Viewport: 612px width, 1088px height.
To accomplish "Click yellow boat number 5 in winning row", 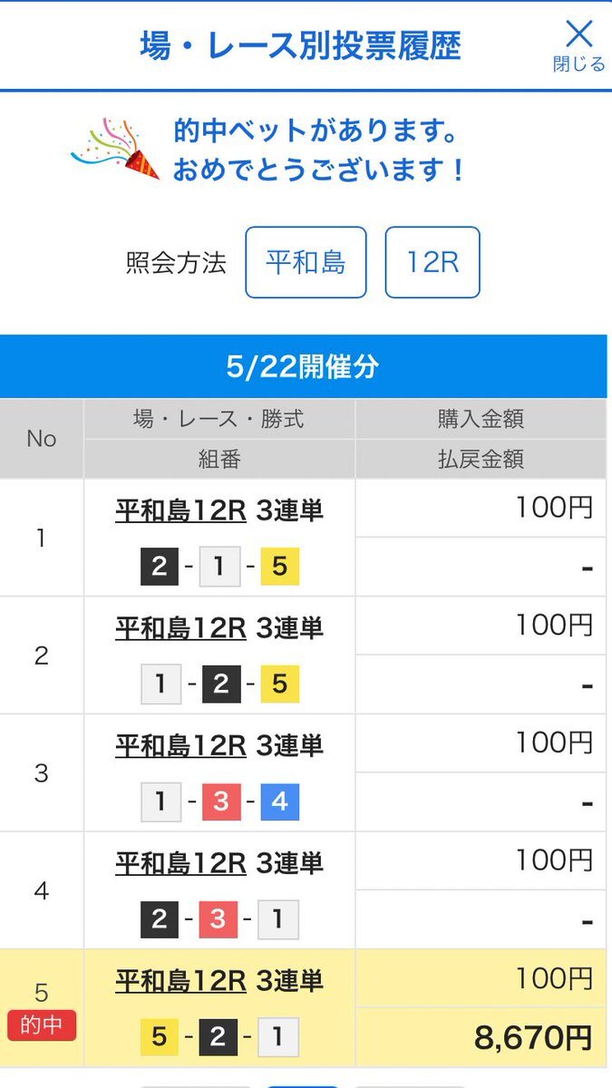I will click(x=160, y=1037).
